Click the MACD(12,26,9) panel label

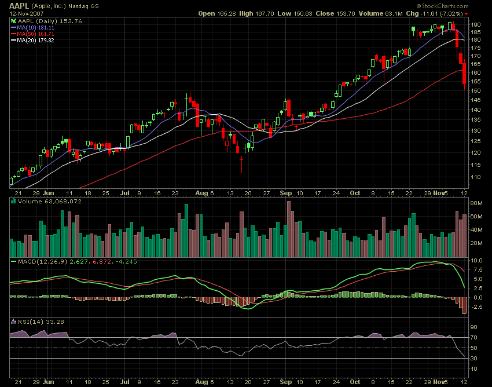pos(42,261)
